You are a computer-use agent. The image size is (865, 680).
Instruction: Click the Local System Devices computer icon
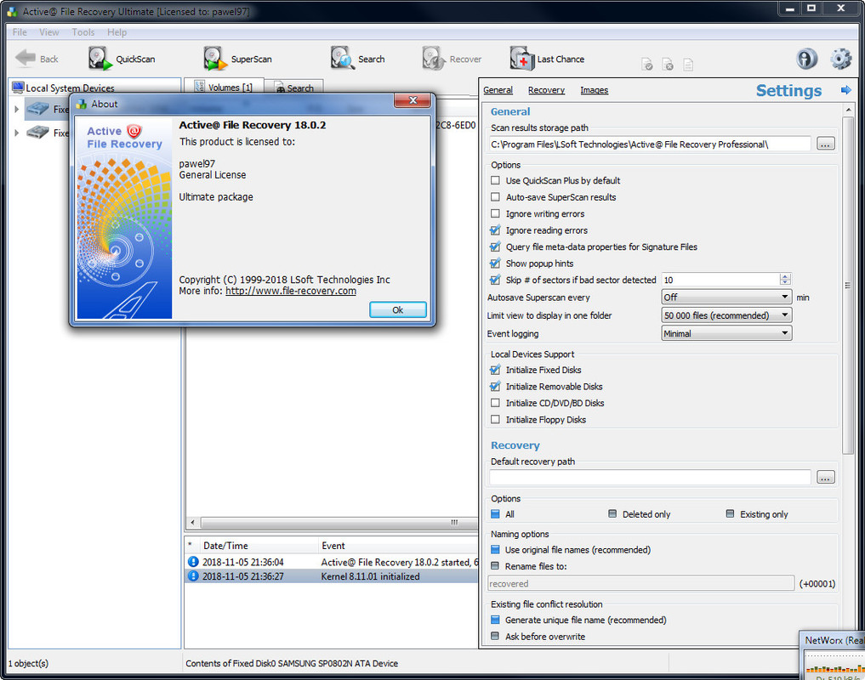[x=18, y=88]
